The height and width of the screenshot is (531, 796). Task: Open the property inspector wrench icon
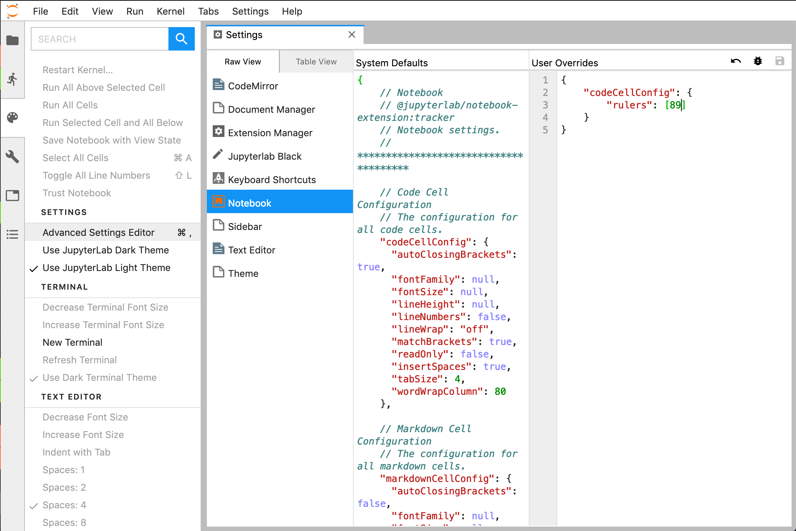click(13, 157)
